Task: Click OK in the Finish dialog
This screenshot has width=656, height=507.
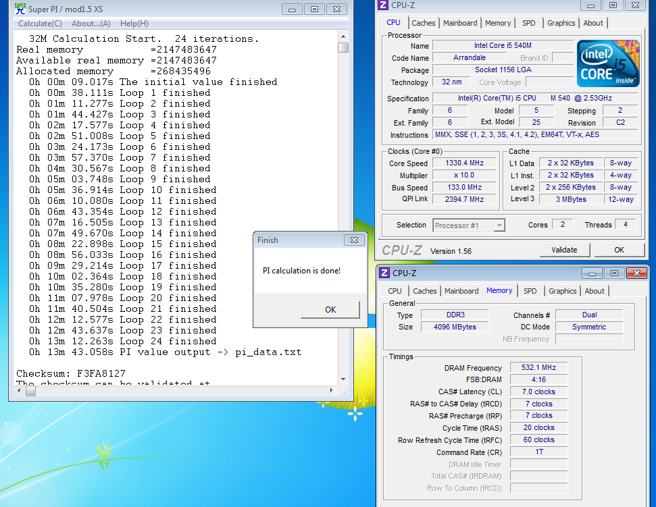Action: click(330, 310)
